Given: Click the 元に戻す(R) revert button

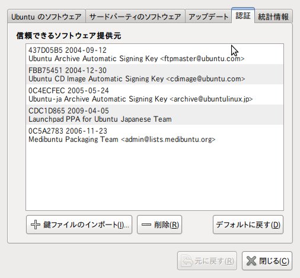Looking at the screenshot, I should (207, 261).
